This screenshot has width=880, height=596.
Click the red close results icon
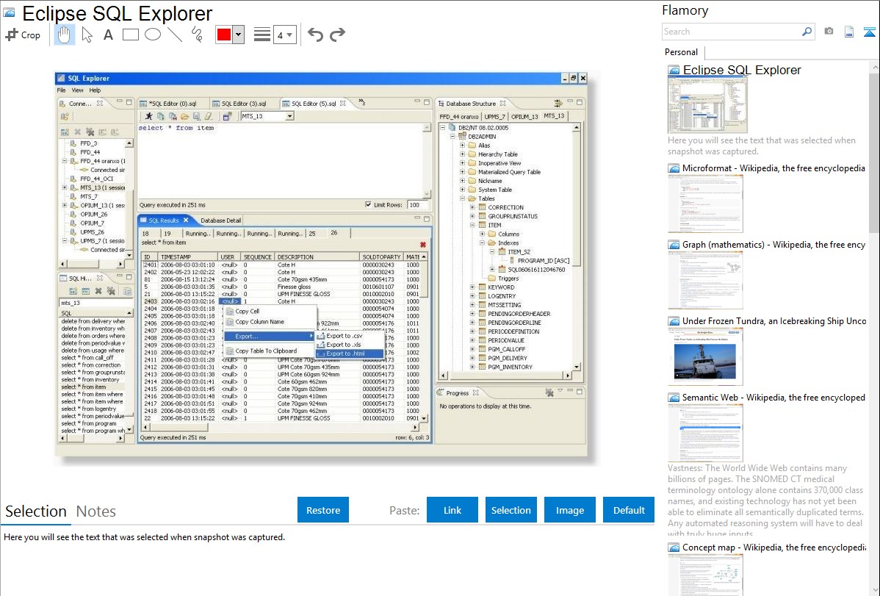pos(422,245)
